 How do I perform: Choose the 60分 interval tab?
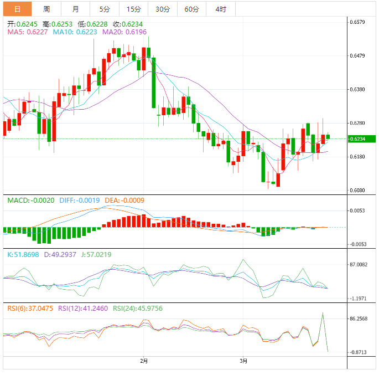pyautogui.click(x=191, y=9)
